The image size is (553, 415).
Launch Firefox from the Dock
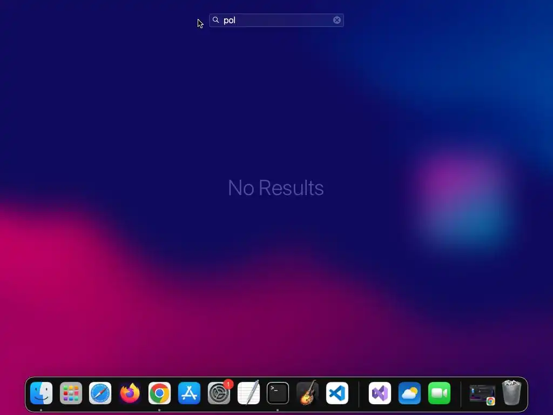[x=130, y=393]
